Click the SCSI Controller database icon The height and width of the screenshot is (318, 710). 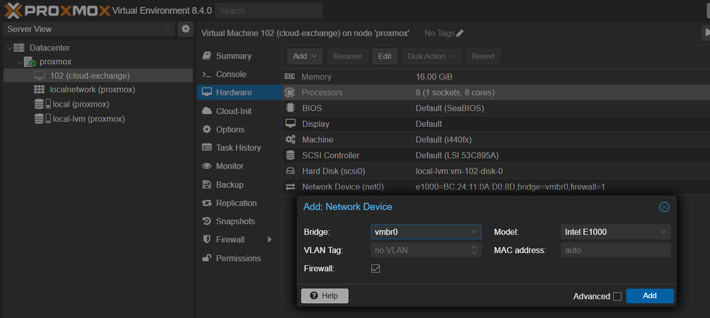290,155
